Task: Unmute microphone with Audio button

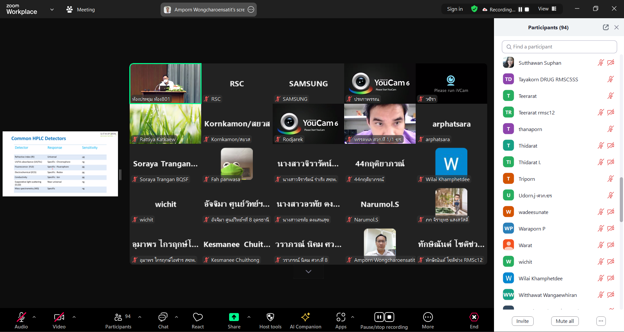Action: click(x=21, y=320)
